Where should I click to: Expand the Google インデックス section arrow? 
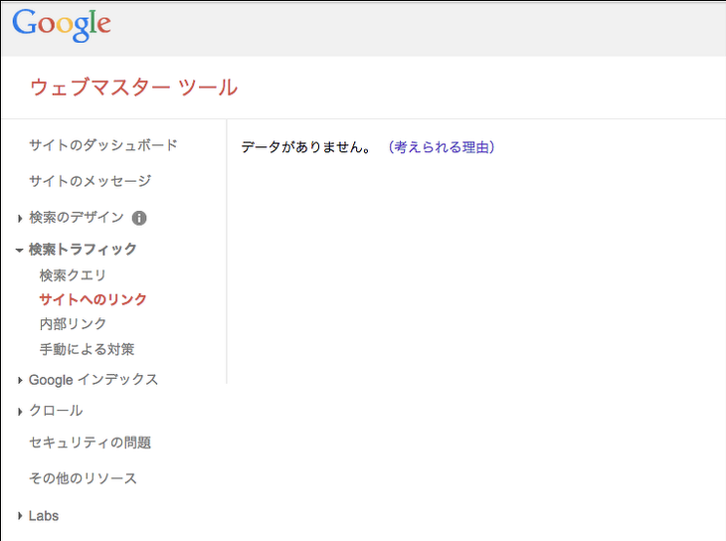pyautogui.click(x=20, y=380)
